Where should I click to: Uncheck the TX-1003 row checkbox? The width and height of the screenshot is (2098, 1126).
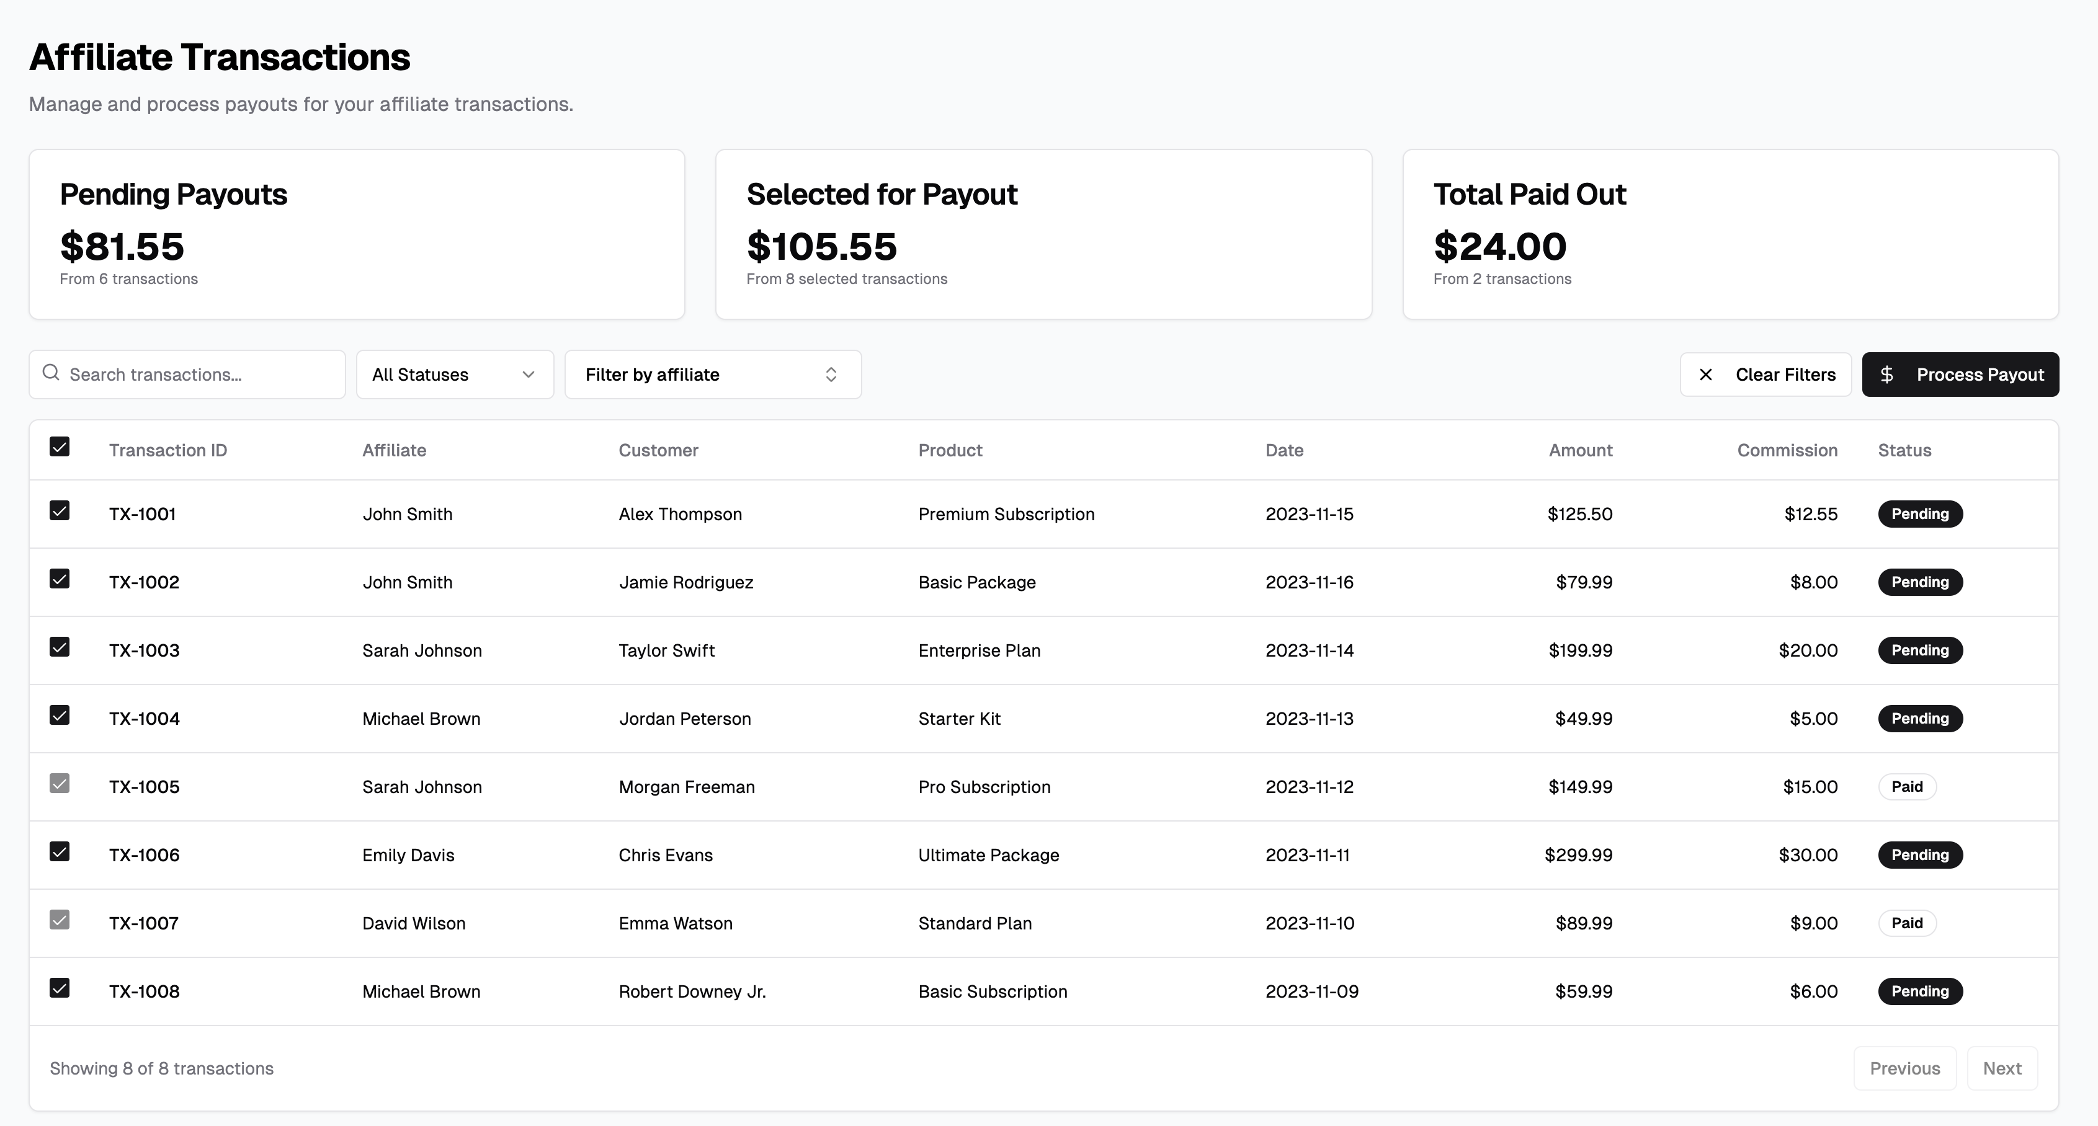(60, 647)
